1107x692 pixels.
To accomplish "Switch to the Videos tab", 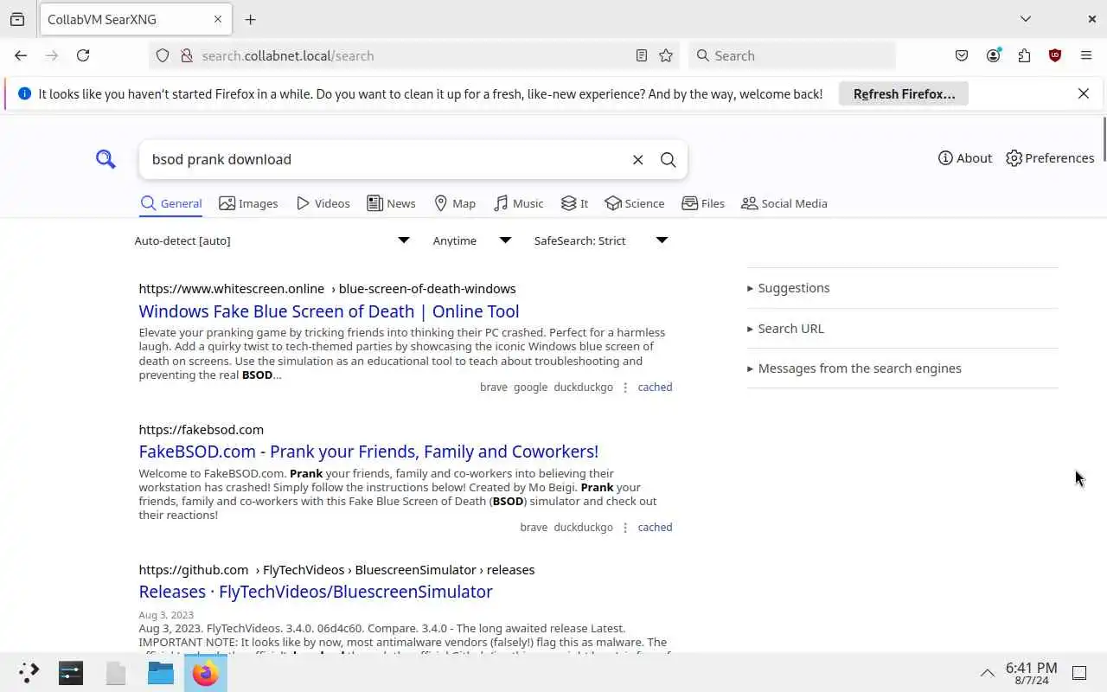I will coord(323,203).
